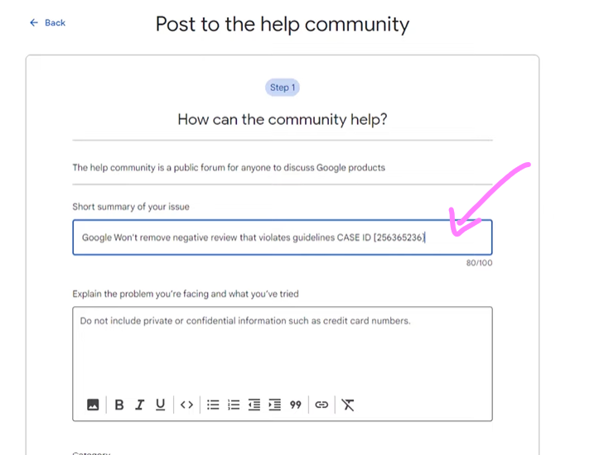Start a numbered list
This screenshot has height=455, width=609.
pos(234,405)
